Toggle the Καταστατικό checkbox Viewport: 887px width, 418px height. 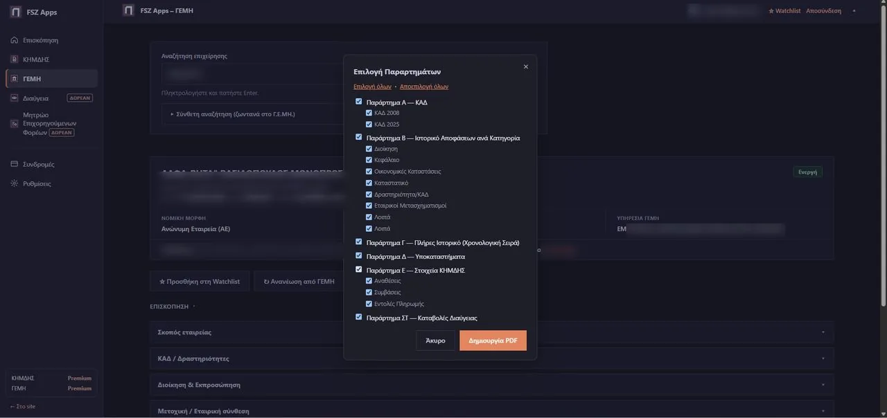[369, 183]
